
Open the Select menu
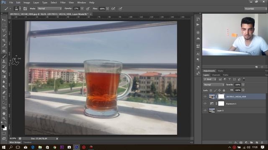click(54, 2)
